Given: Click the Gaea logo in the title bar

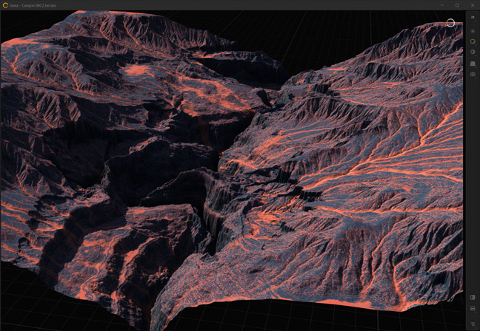Looking at the screenshot, I should (5, 5).
